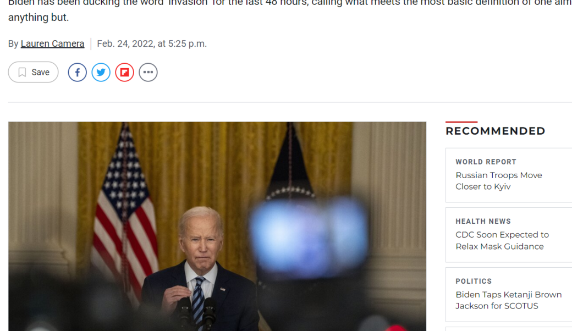Select the HEALTH NEWS category label
This screenshot has width=572, height=331.
point(483,221)
